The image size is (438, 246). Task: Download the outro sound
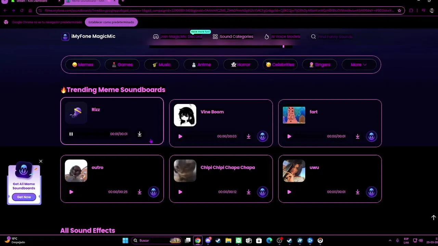[140, 192]
